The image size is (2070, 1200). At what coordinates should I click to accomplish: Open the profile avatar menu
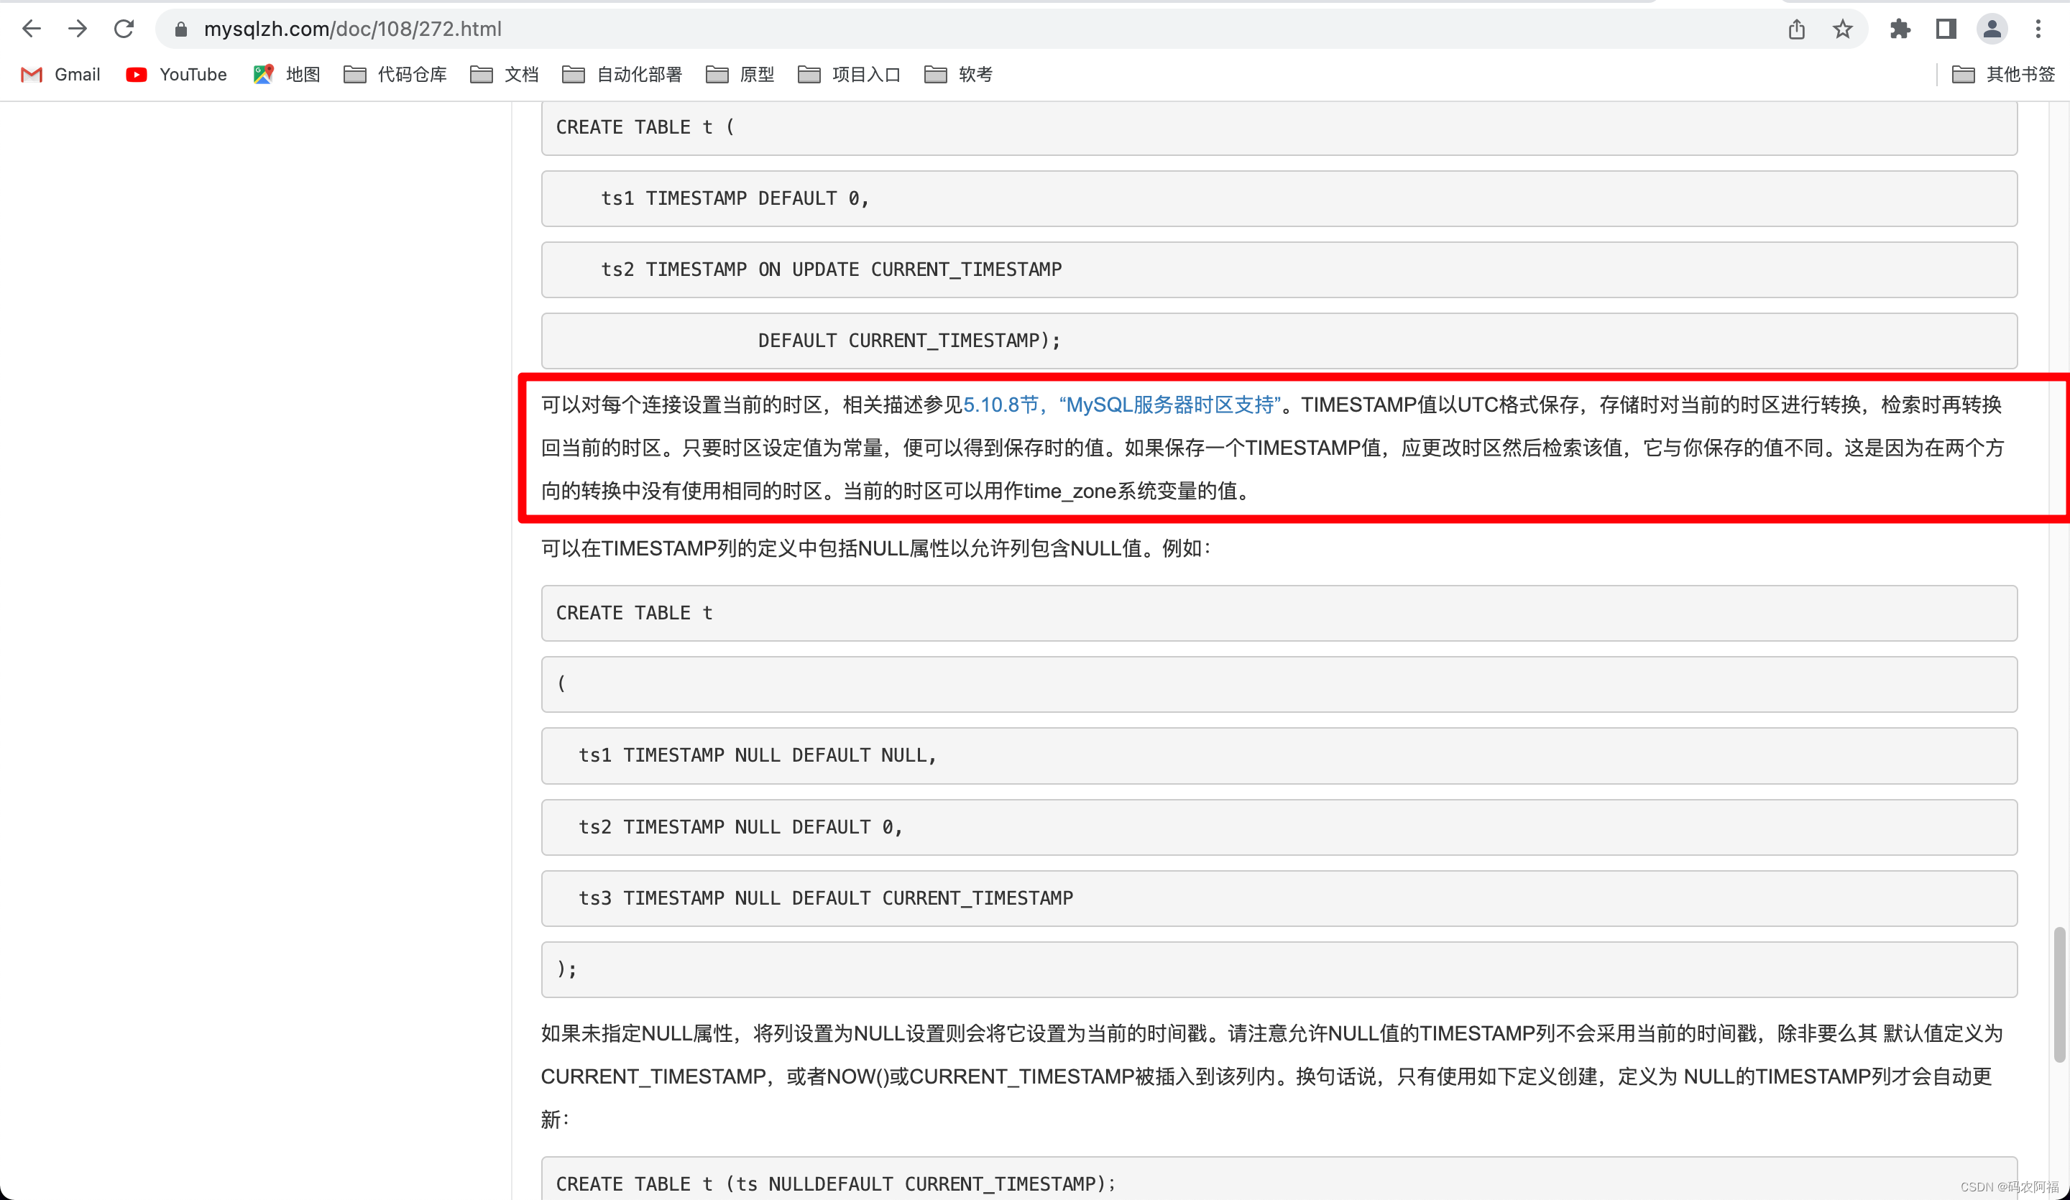1992,29
